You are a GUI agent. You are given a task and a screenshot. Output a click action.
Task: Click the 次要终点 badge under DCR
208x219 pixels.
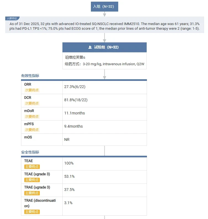(x=32, y=103)
